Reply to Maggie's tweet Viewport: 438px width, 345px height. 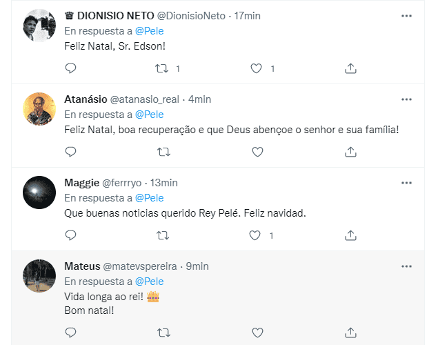(70, 235)
